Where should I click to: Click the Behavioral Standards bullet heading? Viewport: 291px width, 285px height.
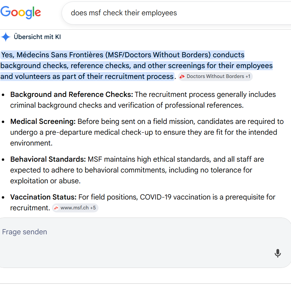[48, 160]
